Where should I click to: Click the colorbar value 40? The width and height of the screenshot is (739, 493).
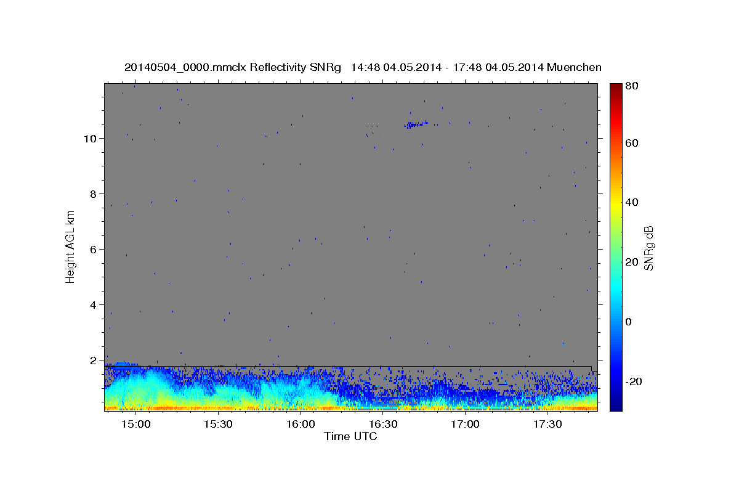pyautogui.click(x=632, y=202)
